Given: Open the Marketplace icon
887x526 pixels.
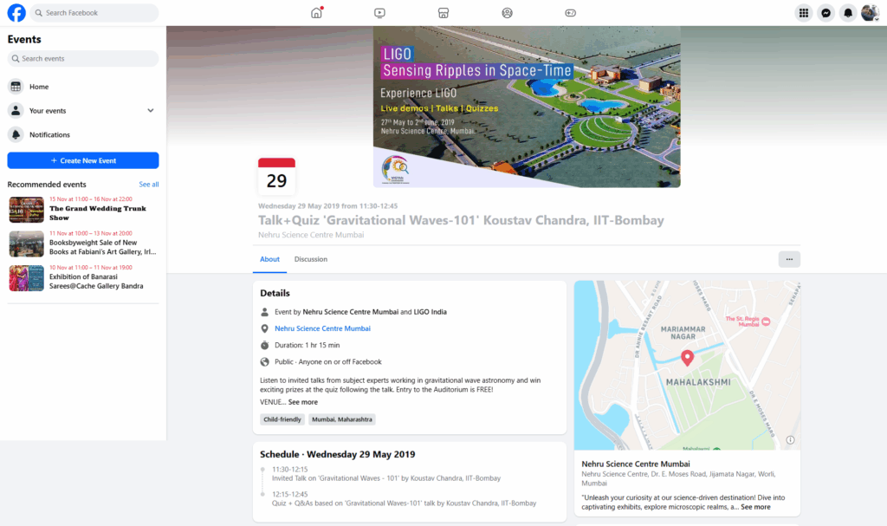Looking at the screenshot, I should pyautogui.click(x=443, y=13).
